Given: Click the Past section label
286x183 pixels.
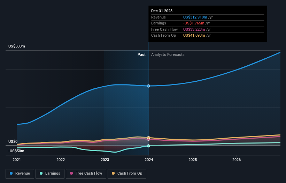Looking at the screenshot, I should 141,54.
